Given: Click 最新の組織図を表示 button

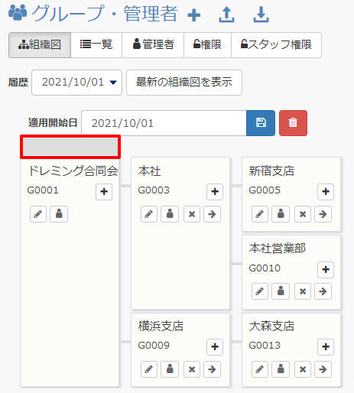Looking at the screenshot, I should click(184, 83).
